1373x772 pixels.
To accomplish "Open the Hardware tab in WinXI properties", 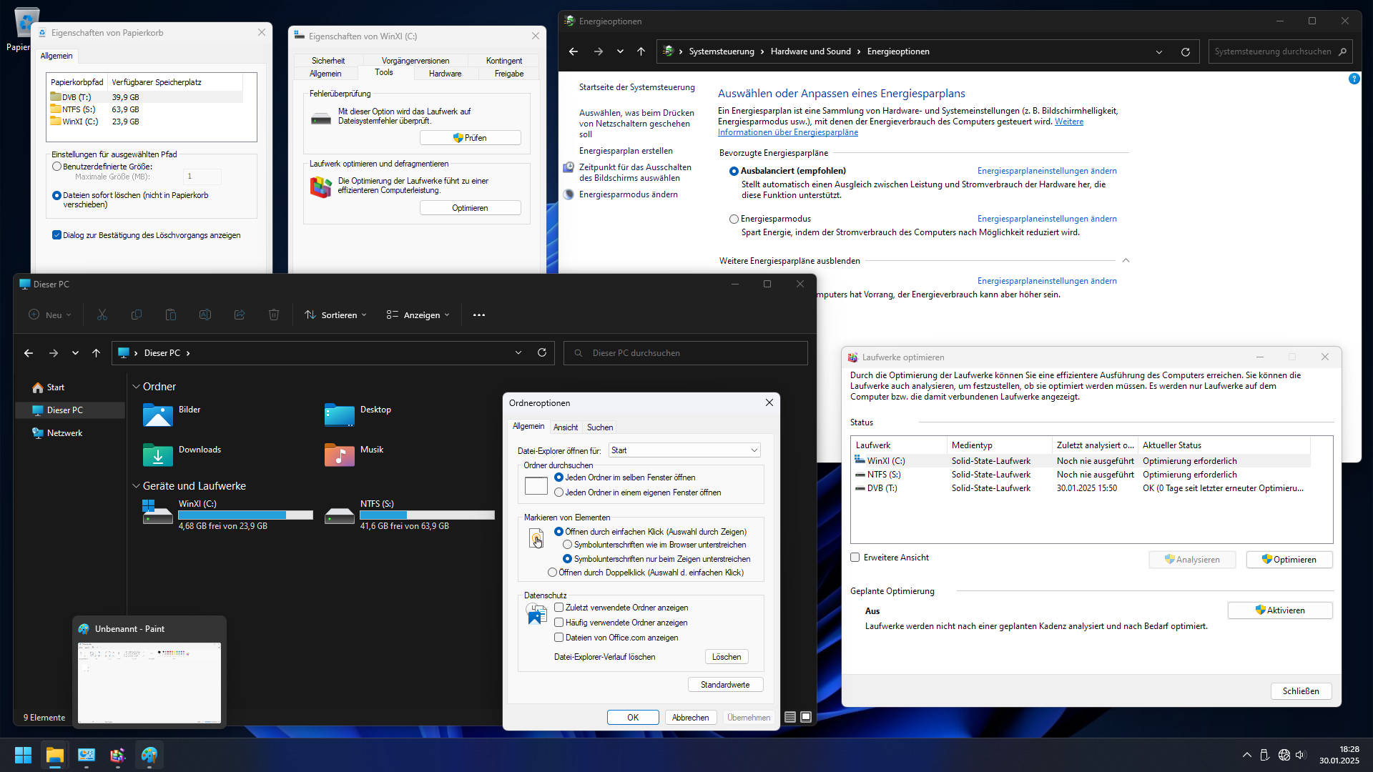I will [445, 74].
